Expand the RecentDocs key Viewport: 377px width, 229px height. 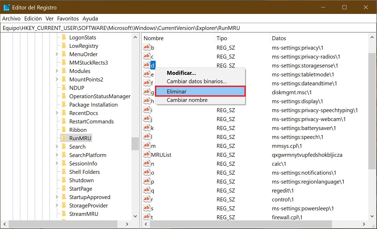(57, 113)
